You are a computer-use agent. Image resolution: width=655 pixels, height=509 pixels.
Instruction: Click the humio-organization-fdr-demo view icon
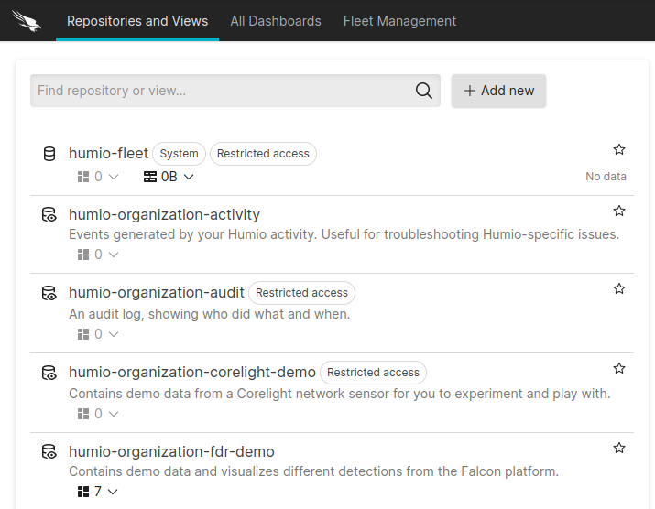tap(49, 452)
